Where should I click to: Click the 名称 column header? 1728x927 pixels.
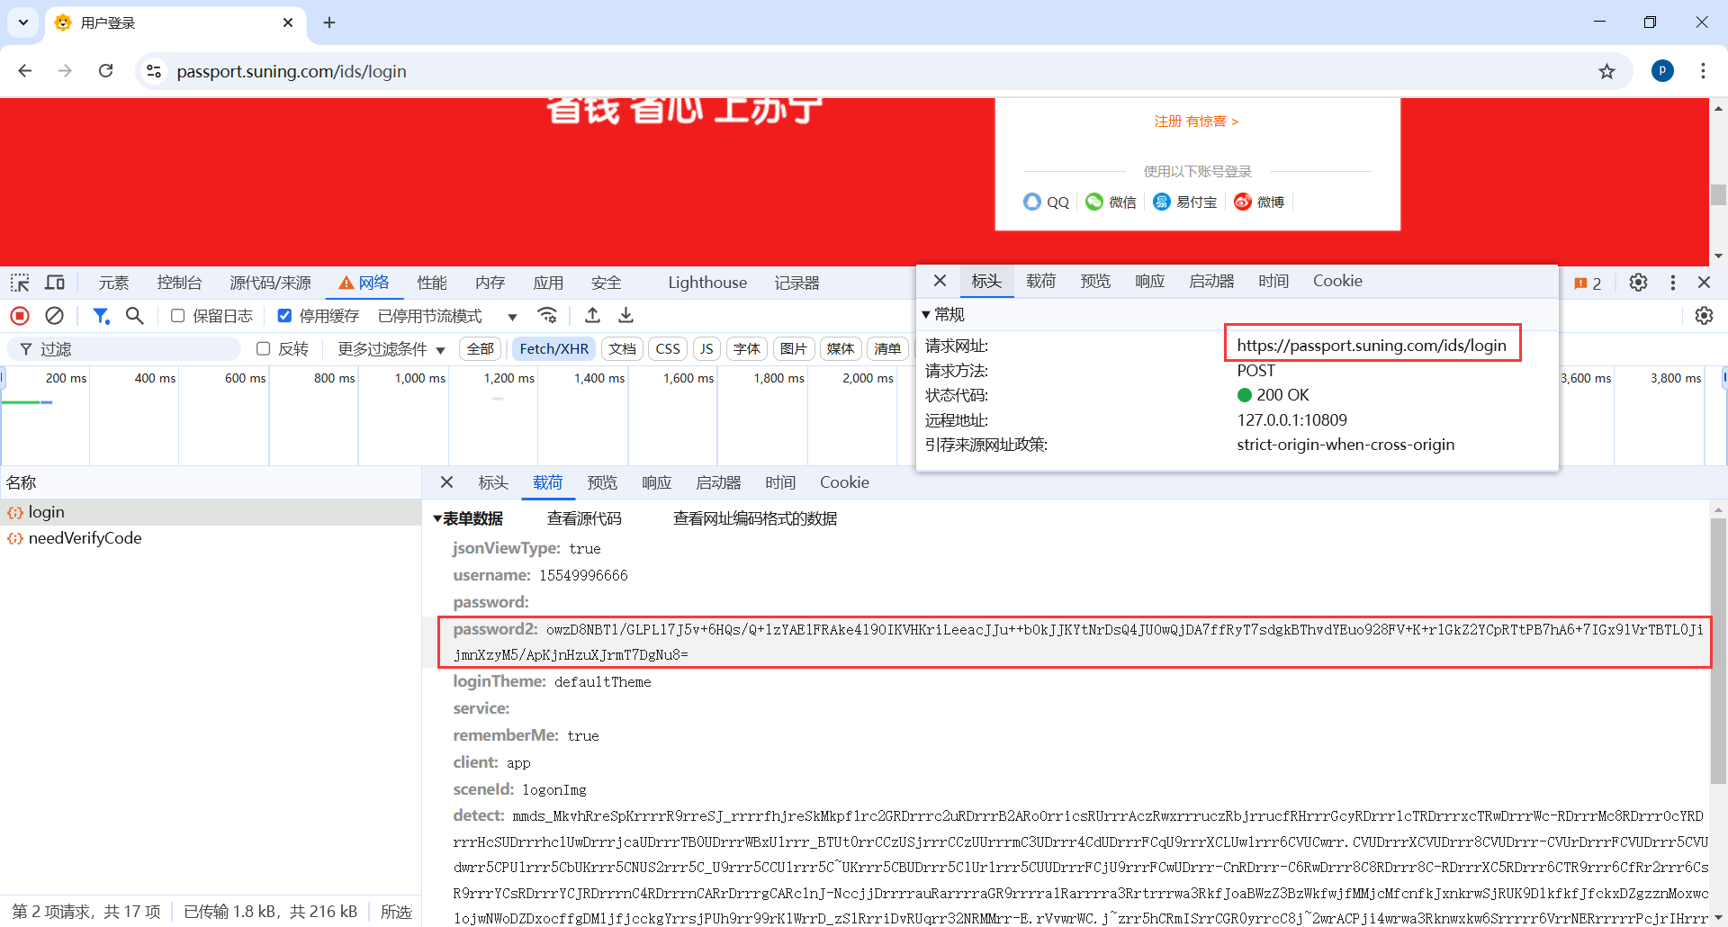click(x=211, y=482)
